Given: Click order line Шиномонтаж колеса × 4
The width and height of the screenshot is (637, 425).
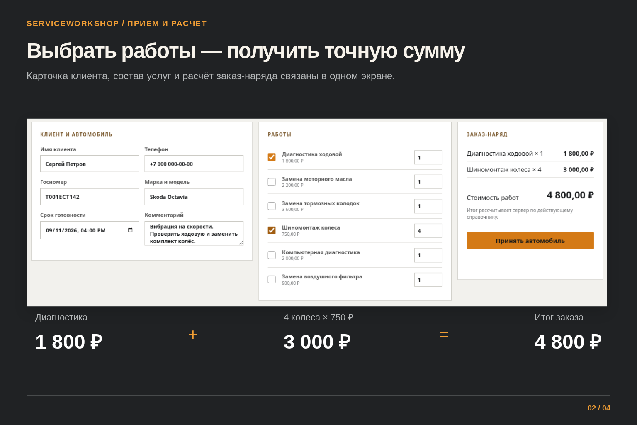Looking at the screenshot, I should [x=504, y=170].
